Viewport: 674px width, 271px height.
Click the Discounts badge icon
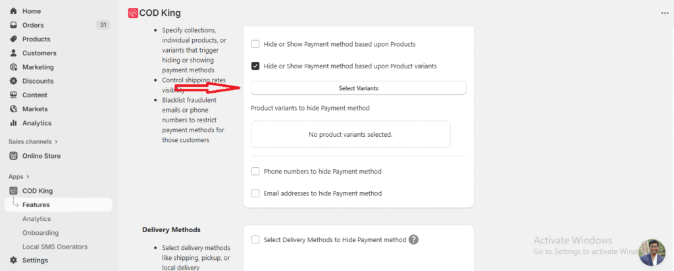[x=13, y=81]
